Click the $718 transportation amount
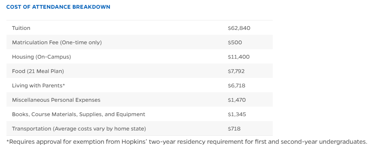Viewport: 369px width, 146px height. (x=234, y=129)
